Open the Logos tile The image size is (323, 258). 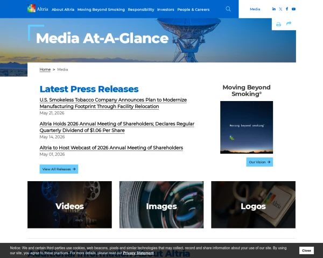click(x=253, y=205)
